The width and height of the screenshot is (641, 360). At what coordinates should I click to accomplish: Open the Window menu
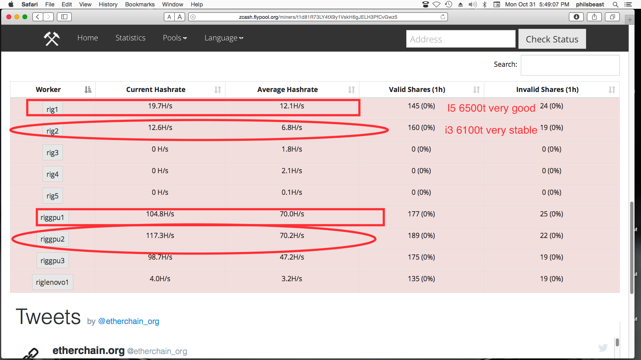[x=173, y=4]
